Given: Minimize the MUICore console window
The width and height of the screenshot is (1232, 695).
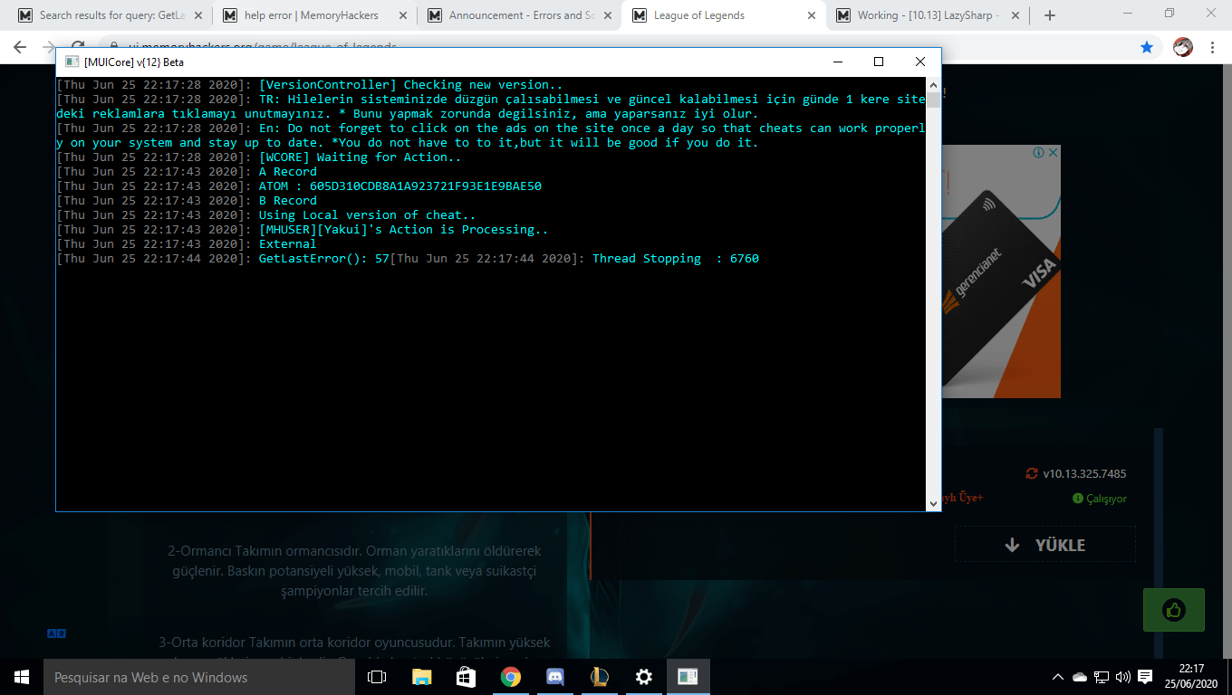Looking at the screenshot, I should pos(836,62).
